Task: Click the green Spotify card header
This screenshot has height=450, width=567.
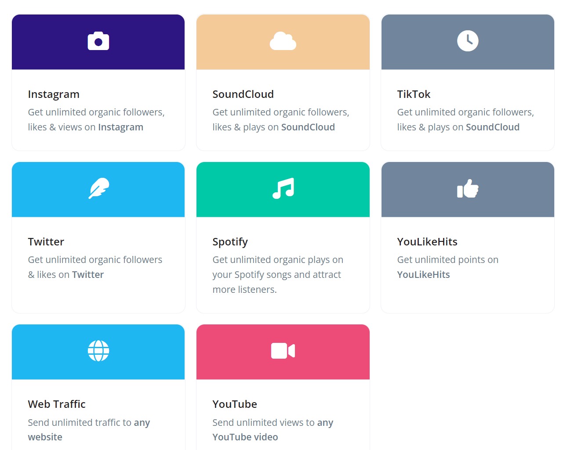Action: click(x=283, y=190)
